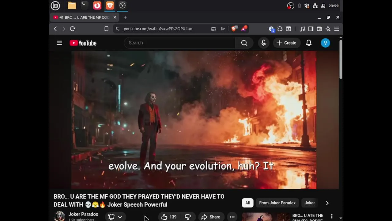Open the account avatar V menu
Image resolution: width=392 pixels, height=221 pixels.
(x=325, y=43)
